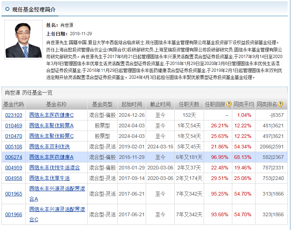Click the 25.63% return value
291x230 pixels.
220,136
